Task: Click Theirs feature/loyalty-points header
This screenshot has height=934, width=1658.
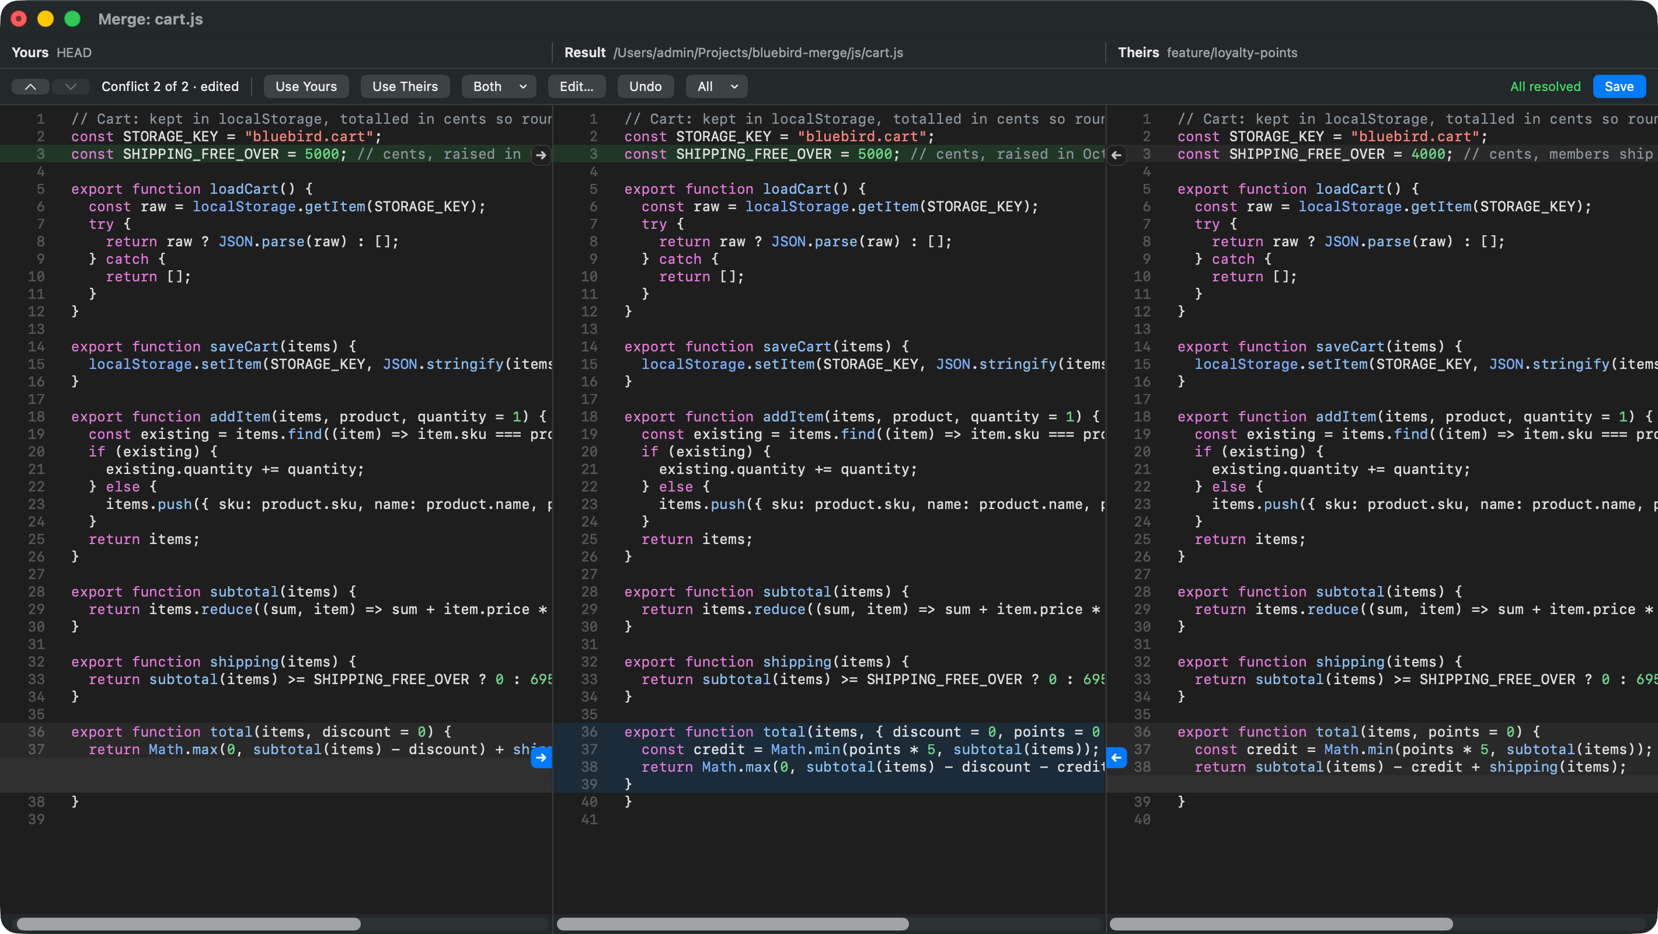Action: [x=1207, y=52]
